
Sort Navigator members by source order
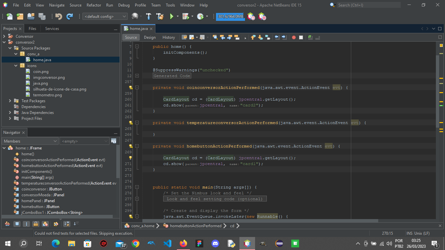(x=76, y=224)
